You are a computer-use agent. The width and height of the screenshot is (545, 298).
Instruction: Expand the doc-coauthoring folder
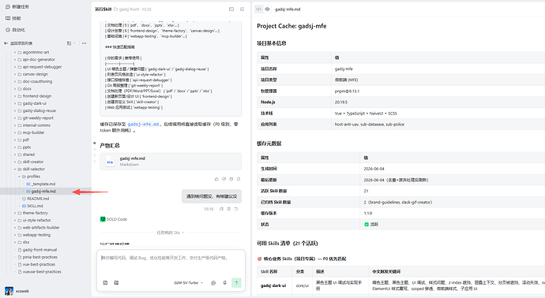(x=15, y=81)
